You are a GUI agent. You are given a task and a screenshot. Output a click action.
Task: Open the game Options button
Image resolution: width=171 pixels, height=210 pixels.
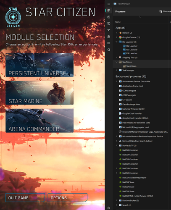coord(68,198)
